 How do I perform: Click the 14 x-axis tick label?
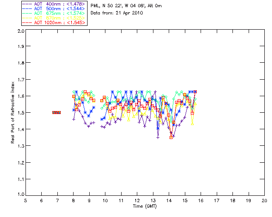169,200
